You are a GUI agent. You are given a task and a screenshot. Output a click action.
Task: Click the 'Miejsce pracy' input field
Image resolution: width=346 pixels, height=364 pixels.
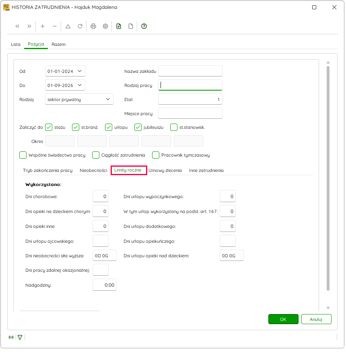click(190, 113)
